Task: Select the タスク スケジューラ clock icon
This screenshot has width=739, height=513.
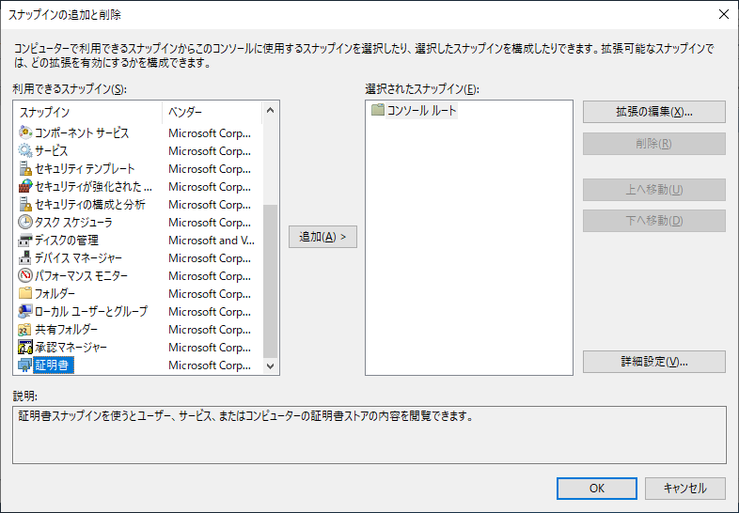Action: 25,222
